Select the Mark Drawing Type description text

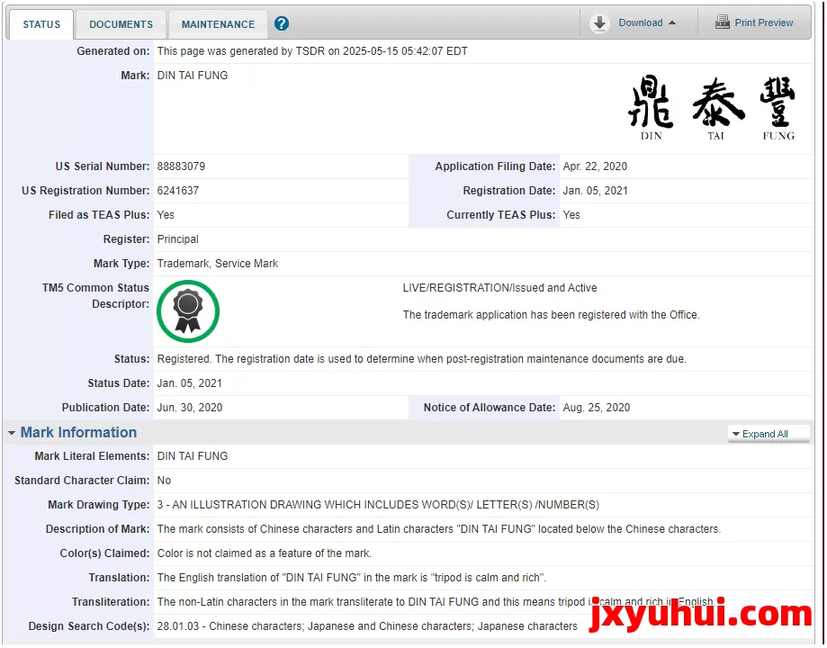click(x=378, y=505)
